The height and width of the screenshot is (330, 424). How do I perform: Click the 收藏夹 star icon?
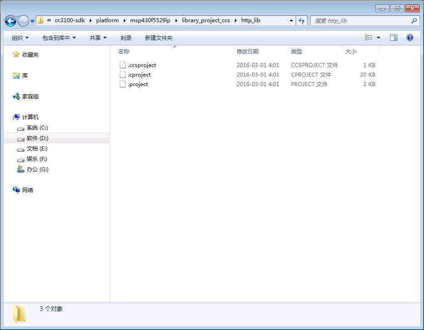pos(16,54)
